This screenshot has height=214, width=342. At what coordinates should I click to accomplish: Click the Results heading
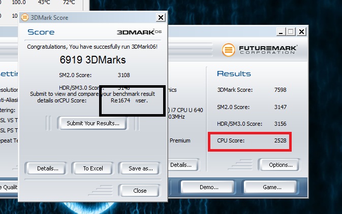(x=234, y=74)
